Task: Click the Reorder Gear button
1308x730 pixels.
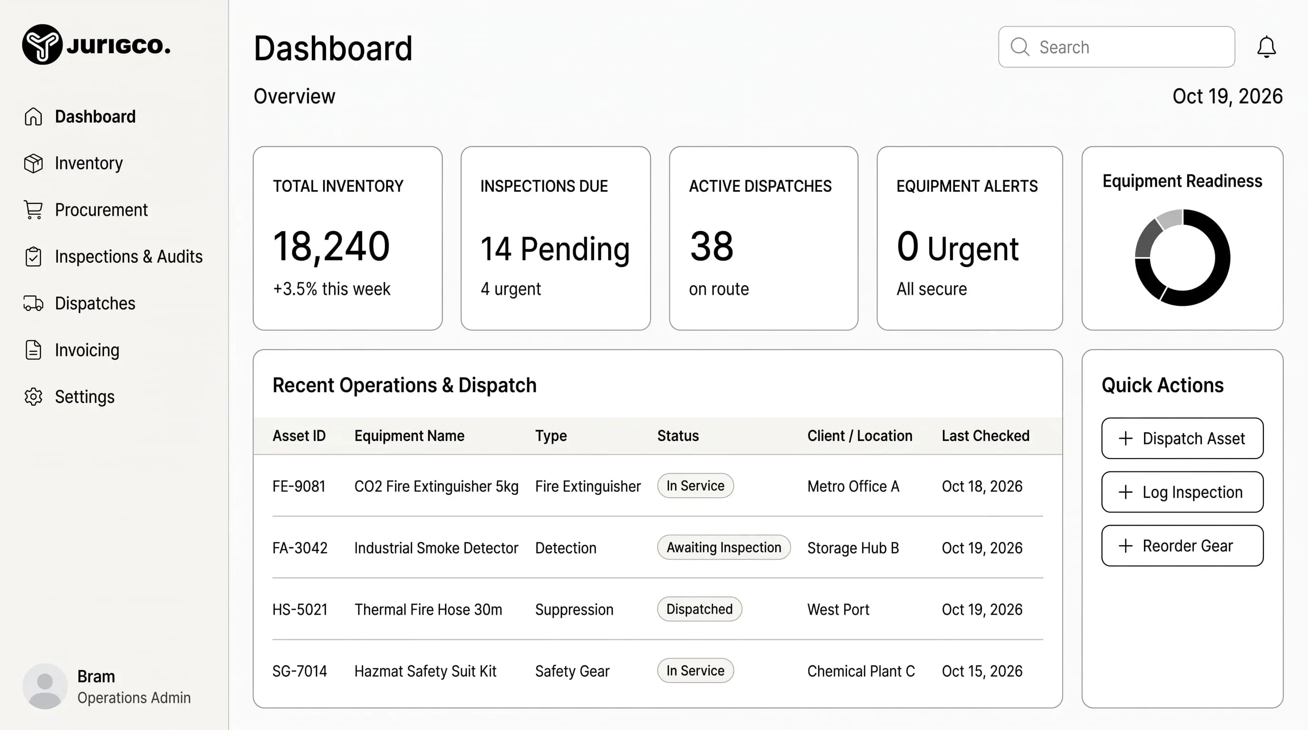Action: (1182, 546)
